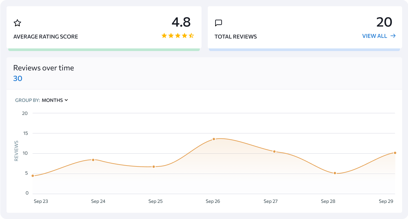Click the y-axis value 20

click(25, 113)
